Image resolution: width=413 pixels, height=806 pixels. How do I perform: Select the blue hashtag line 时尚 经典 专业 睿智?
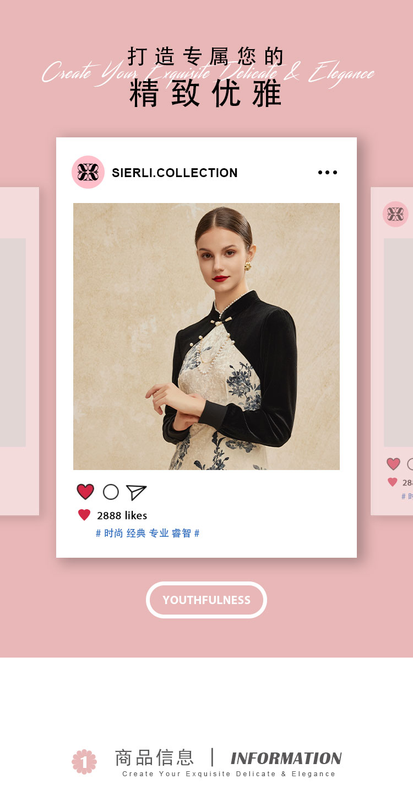[148, 533]
